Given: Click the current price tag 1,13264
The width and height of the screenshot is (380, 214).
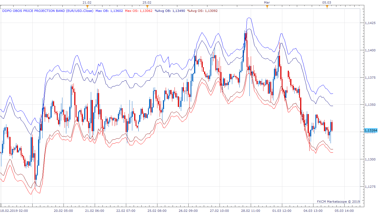Looking at the screenshot, I should pyautogui.click(x=371, y=130).
